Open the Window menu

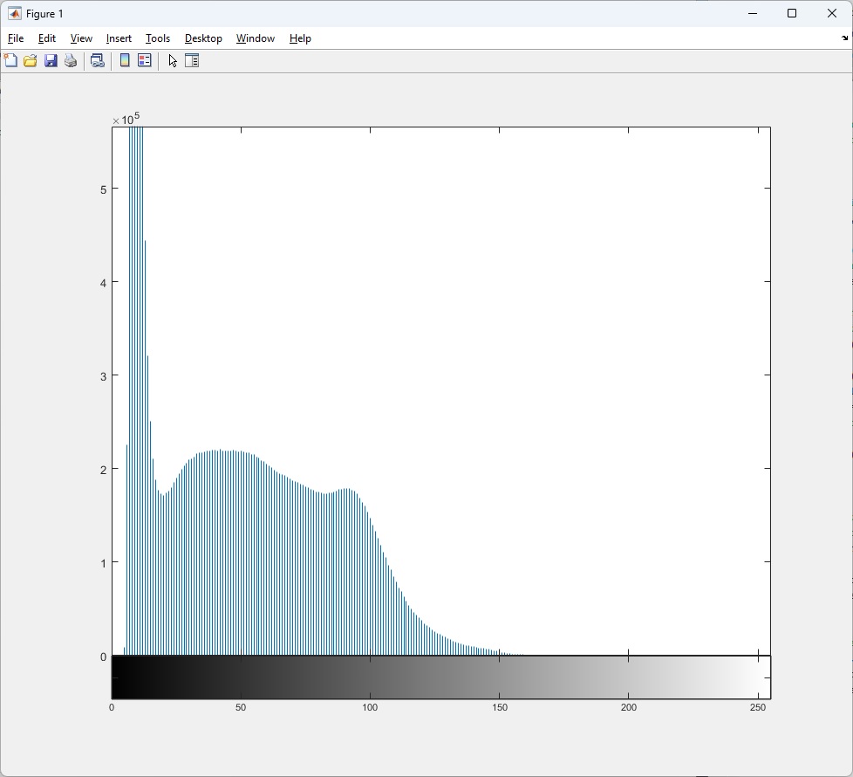pyautogui.click(x=255, y=38)
